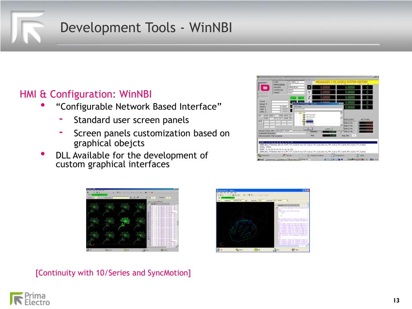Click the slide number 13
412x309 pixels.
click(396, 300)
